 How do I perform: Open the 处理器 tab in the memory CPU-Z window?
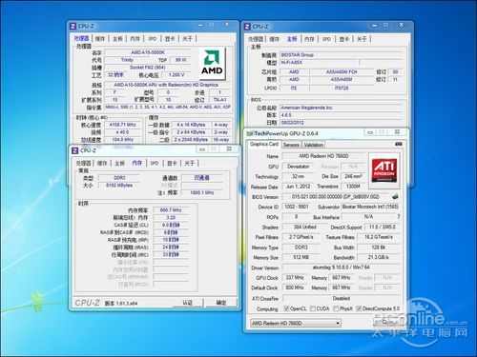tap(84, 163)
